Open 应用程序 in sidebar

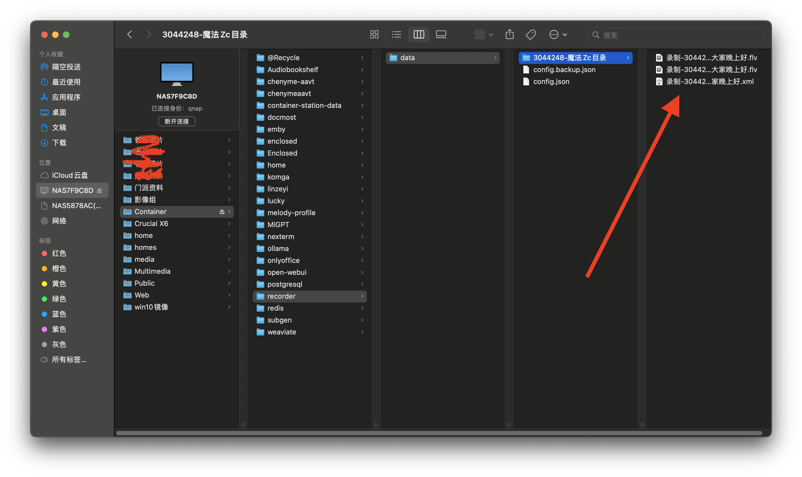coord(72,97)
